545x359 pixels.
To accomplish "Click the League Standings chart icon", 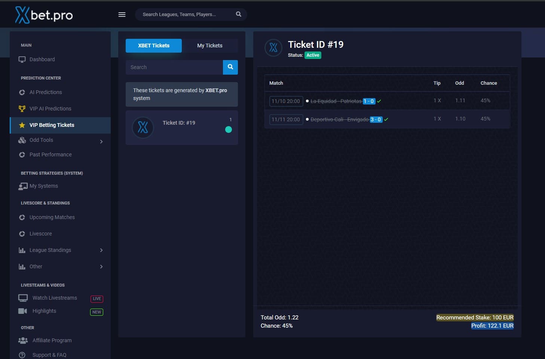I will coord(22,250).
